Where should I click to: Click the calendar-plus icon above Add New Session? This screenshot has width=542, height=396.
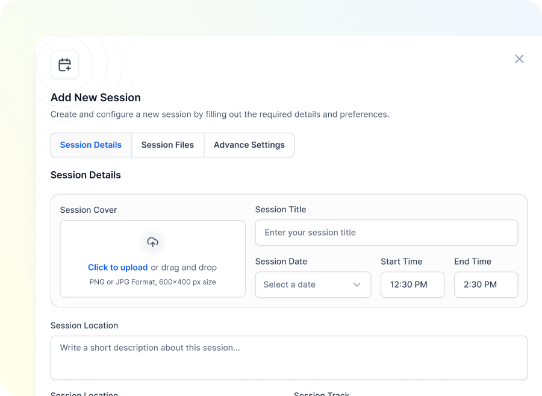pyautogui.click(x=64, y=64)
